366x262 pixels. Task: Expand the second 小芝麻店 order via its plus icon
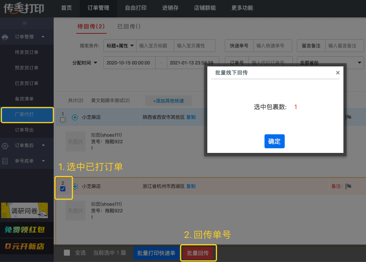pos(75,186)
